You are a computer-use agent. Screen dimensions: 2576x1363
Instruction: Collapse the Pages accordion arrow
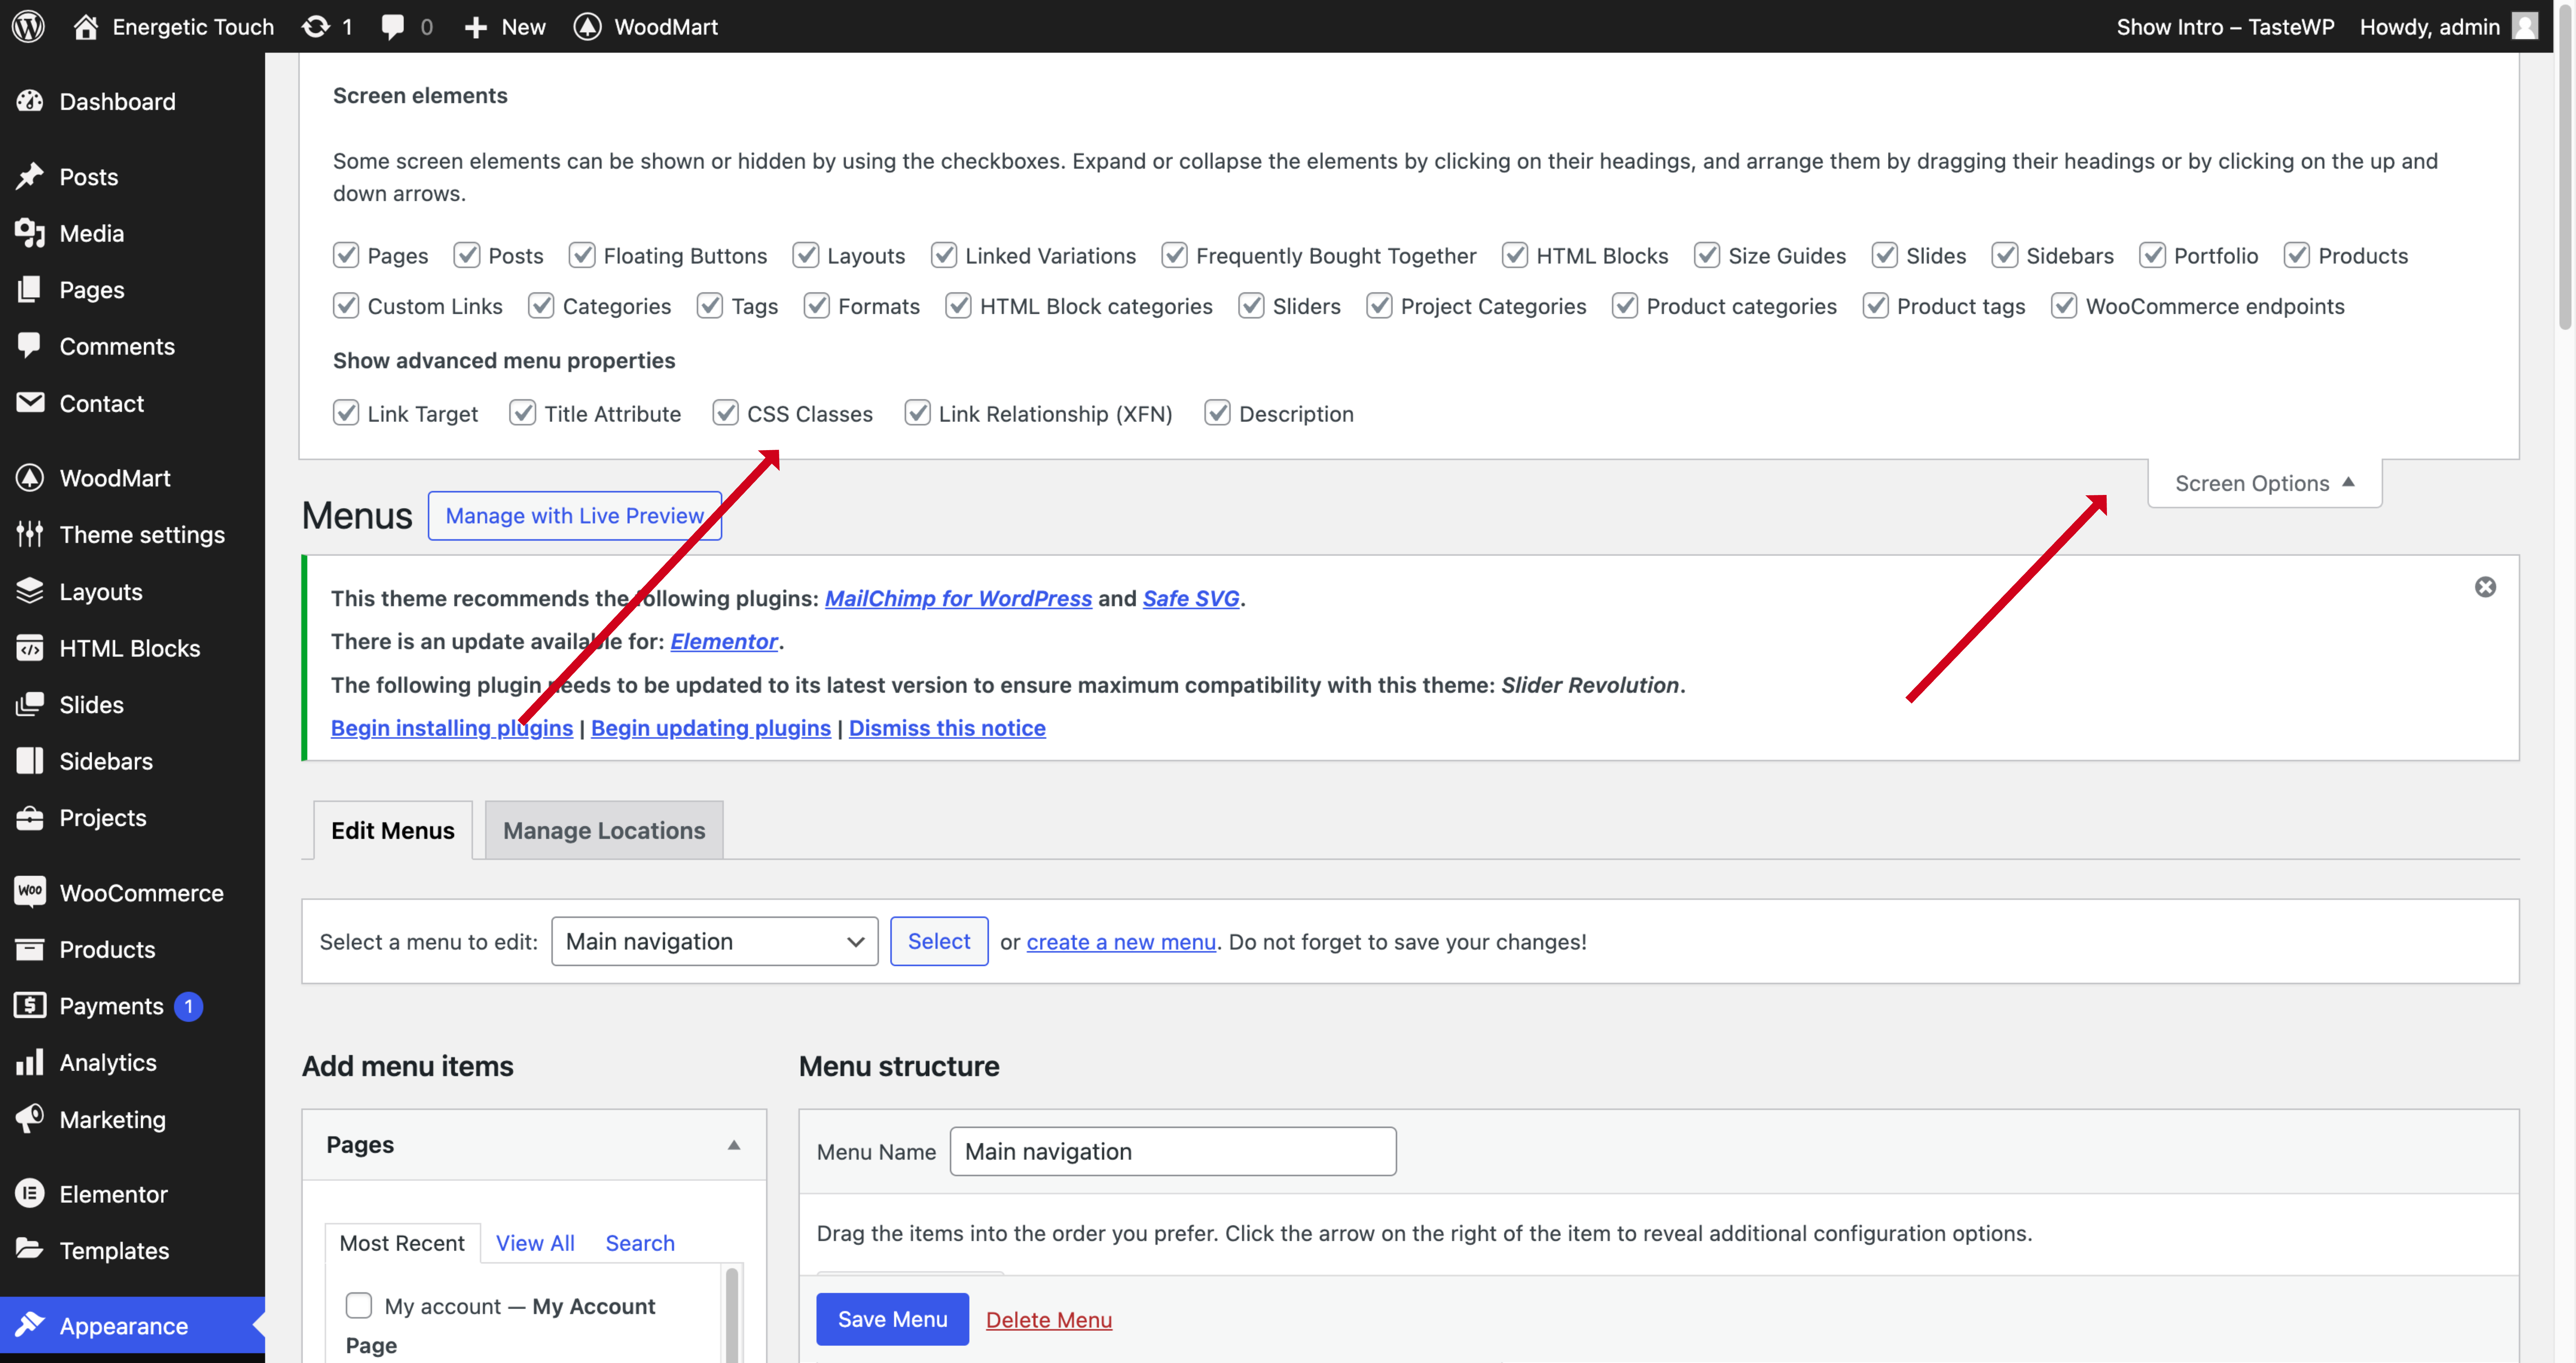734,1145
